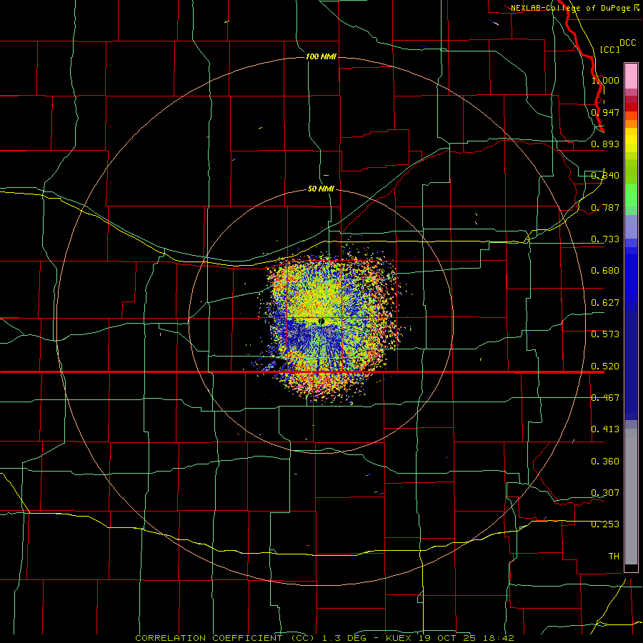The width and height of the screenshot is (643, 643).
Task: Click the Correlation Coefficient caption at the bottom
Action: tap(225, 638)
